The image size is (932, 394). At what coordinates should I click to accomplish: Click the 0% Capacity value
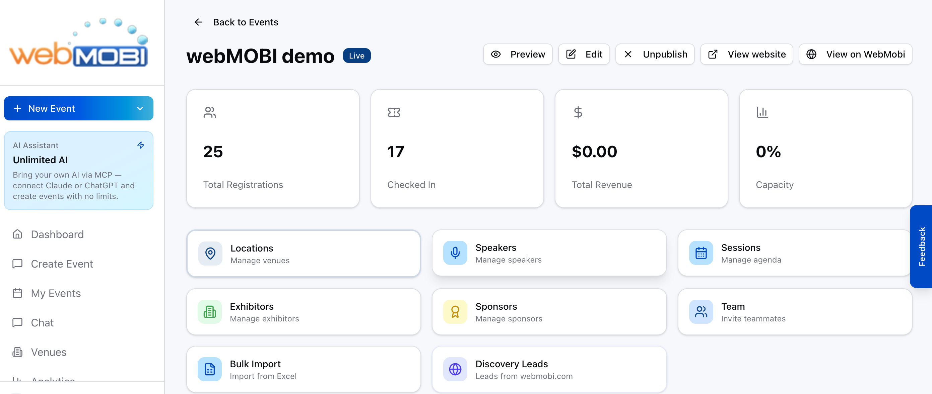(x=768, y=152)
